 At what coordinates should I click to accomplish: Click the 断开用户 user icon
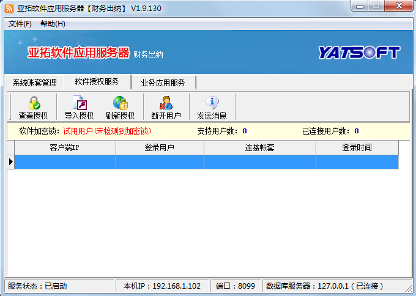click(x=166, y=103)
